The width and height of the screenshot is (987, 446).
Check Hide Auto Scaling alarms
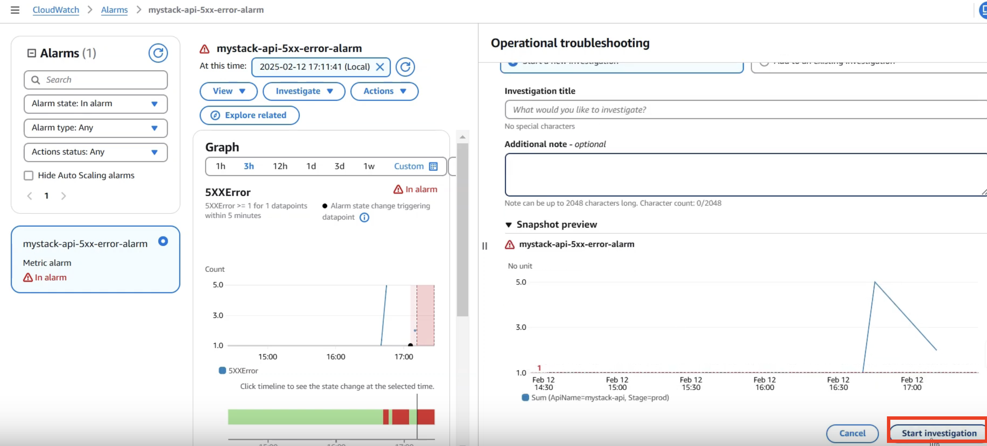(29, 176)
